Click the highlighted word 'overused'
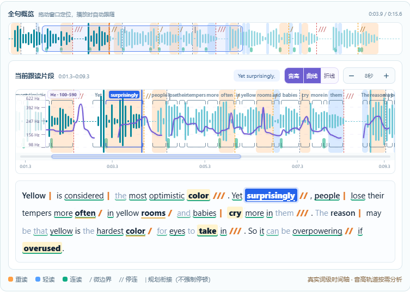The image size is (410, 293). (x=42, y=248)
